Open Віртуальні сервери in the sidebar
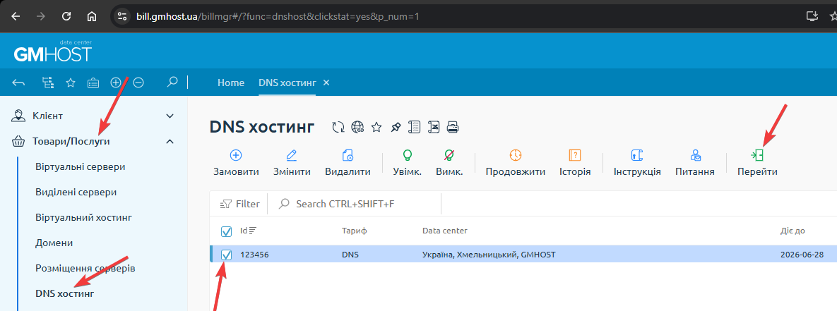 point(80,167)
